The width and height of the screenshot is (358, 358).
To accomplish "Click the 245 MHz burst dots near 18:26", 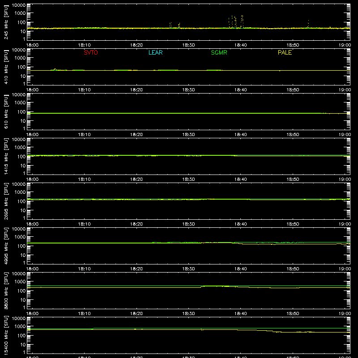I will (x=170, y=25).
